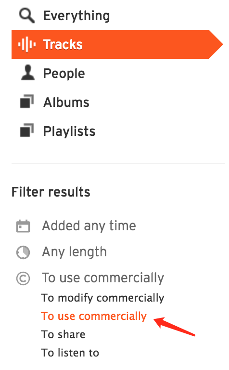Click the copyright icon for license filter

coord(23,278)
